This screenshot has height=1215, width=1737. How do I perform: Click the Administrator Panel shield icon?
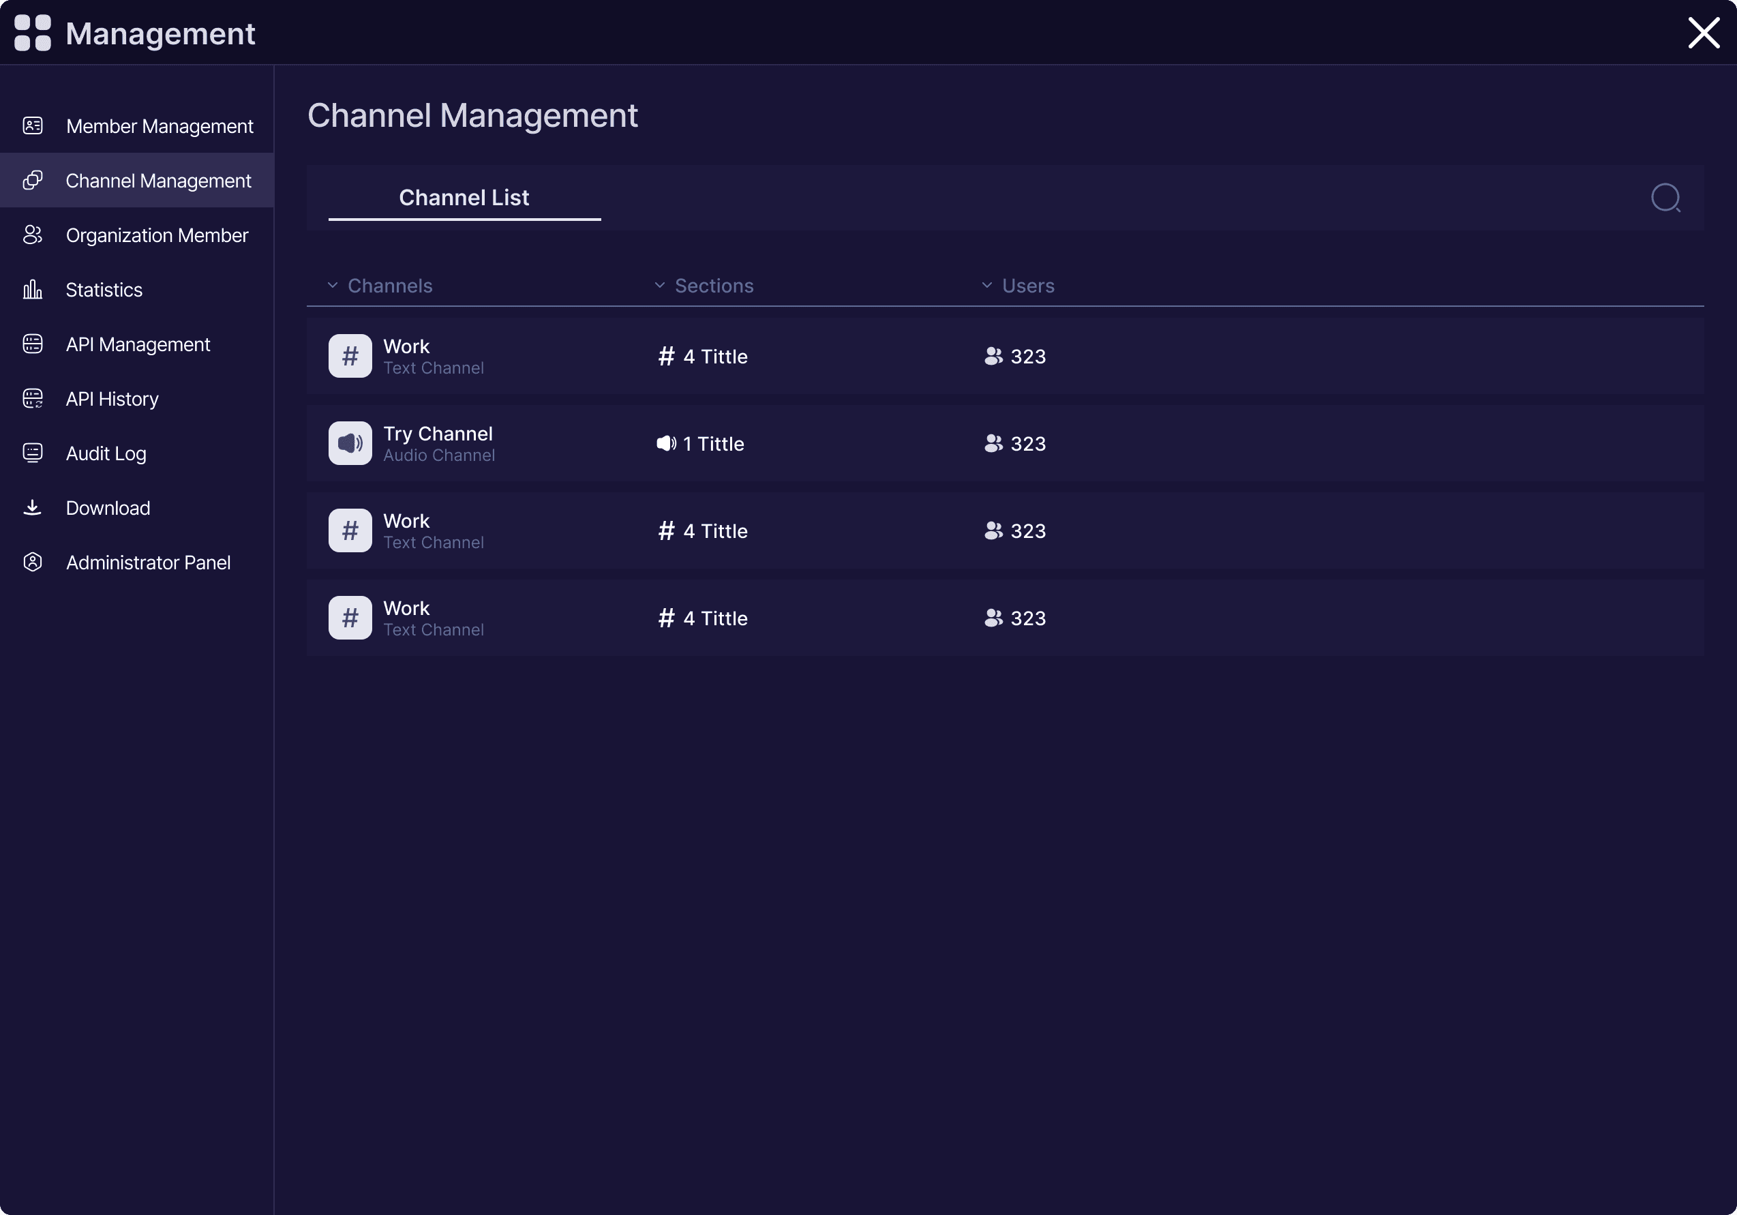[33, 562]
